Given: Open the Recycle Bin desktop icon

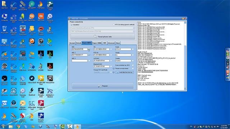Looking at the screenshot, I should [4, 30].
